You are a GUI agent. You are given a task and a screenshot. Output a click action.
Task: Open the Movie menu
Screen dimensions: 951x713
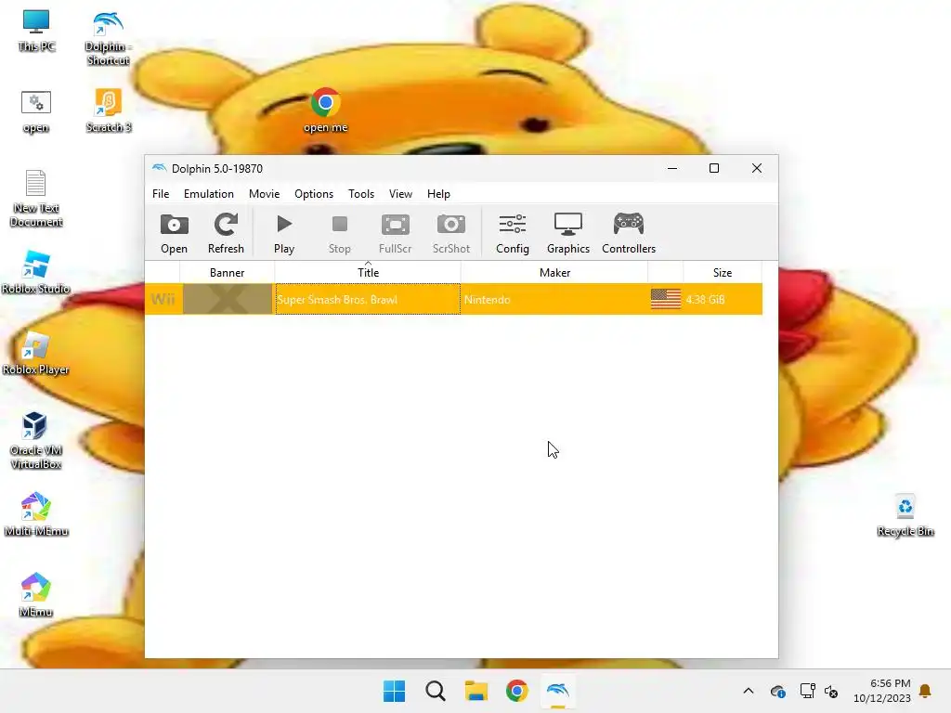click(x=265, y=194)
